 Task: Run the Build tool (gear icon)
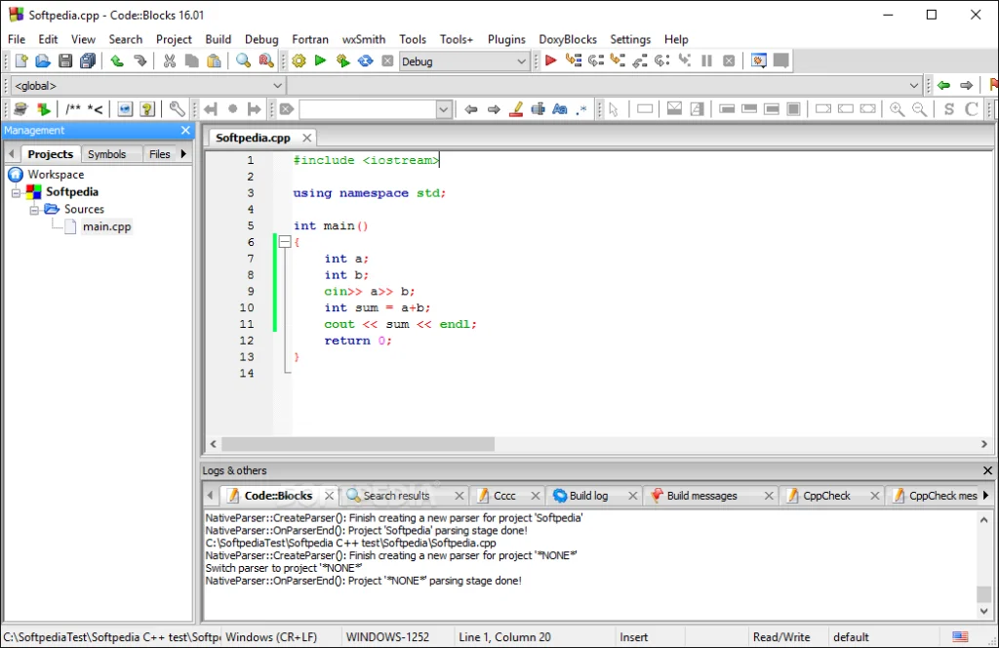click(300, 61)
